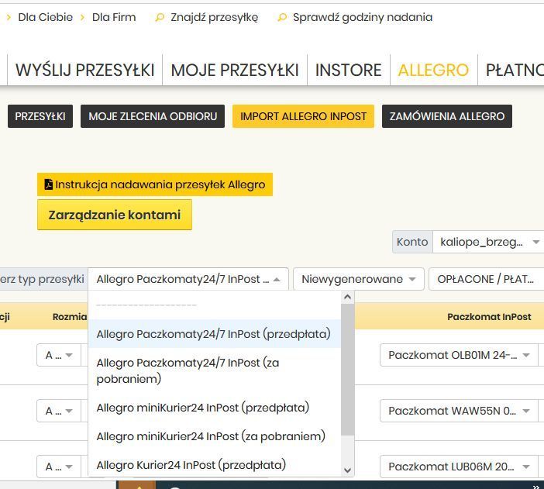544x489 pixels.
Task: Pick Allegro Kurier24 InPost (przedpłata) from list
Action: [191, 465]
